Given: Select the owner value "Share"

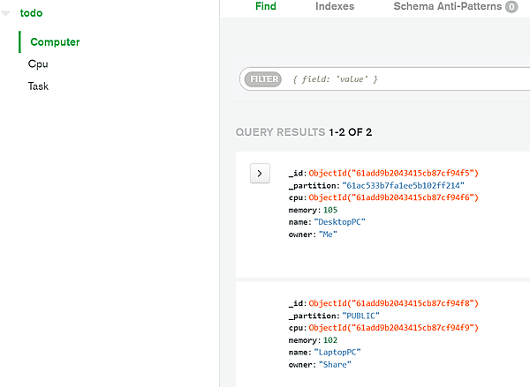Looking at the screenshot, I should point(335,364).
